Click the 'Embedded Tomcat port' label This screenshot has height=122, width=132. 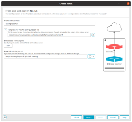pyautogui.click(x=14, y=40)
